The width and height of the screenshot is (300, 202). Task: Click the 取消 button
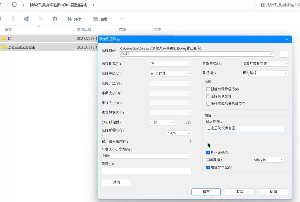coord(240,192)
